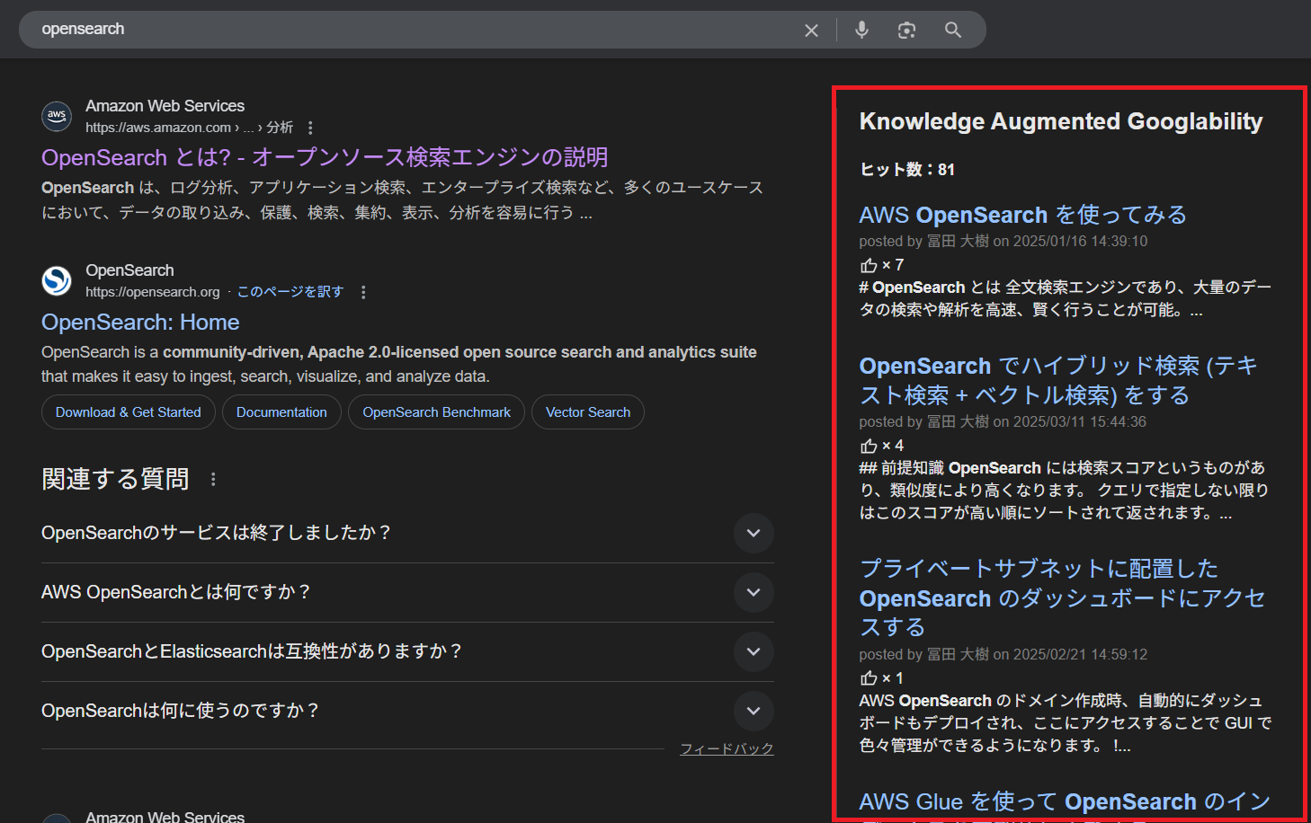Open article AWS OpenSearch を使ってみる
This screenshot has height=823, width=1311.
(1022, 215)
